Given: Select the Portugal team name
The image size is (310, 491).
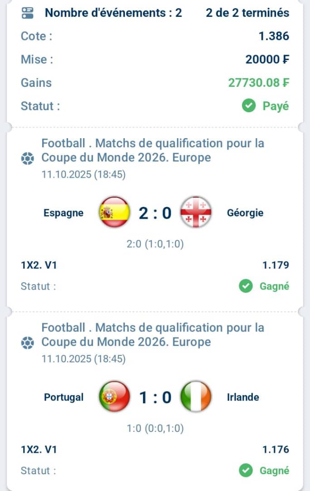Looking at the screenshot, I should click(x=64, y=397).
